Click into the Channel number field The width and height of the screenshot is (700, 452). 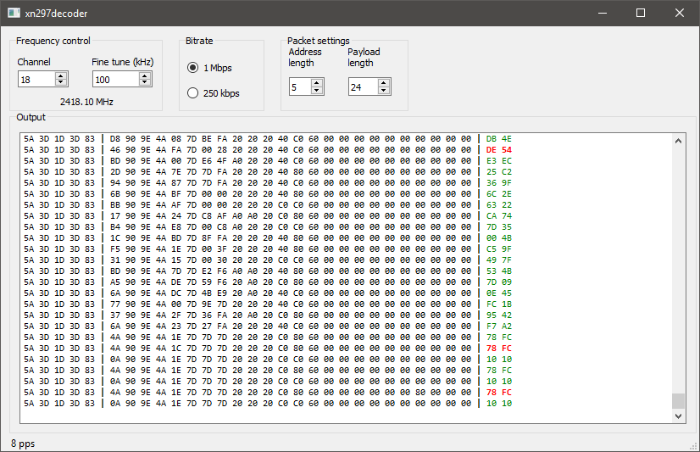coord(37,80)
